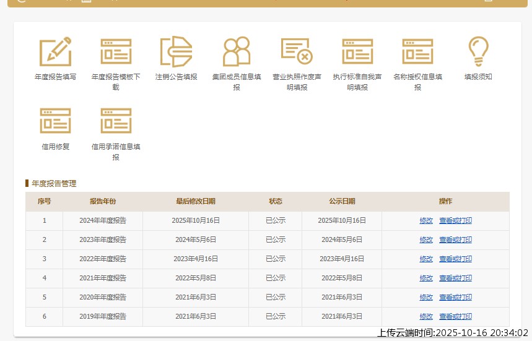This screenshot has height=341, width=532.
Task: Click 查看或打印 for 2019年年度报告
Action: pos(455,317)
